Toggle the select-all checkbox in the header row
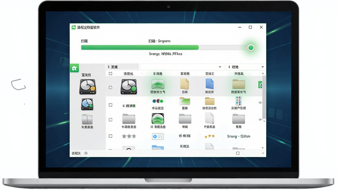 [x=111, y=74]
